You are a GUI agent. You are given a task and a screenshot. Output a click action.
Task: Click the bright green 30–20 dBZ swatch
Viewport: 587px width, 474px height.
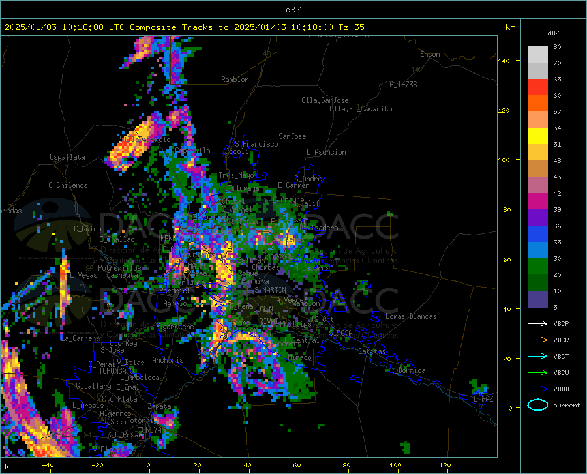point(537,267)
